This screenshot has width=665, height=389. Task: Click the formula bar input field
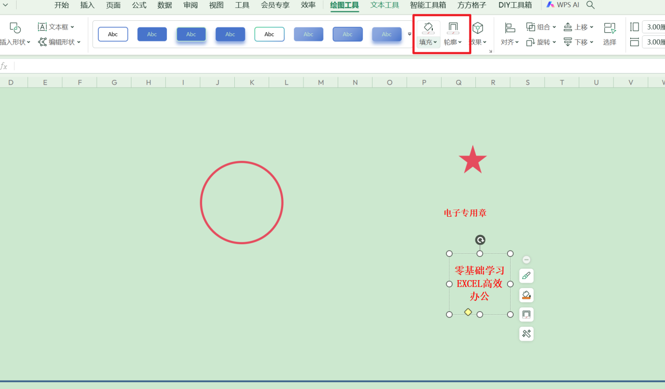click(340, 66)
